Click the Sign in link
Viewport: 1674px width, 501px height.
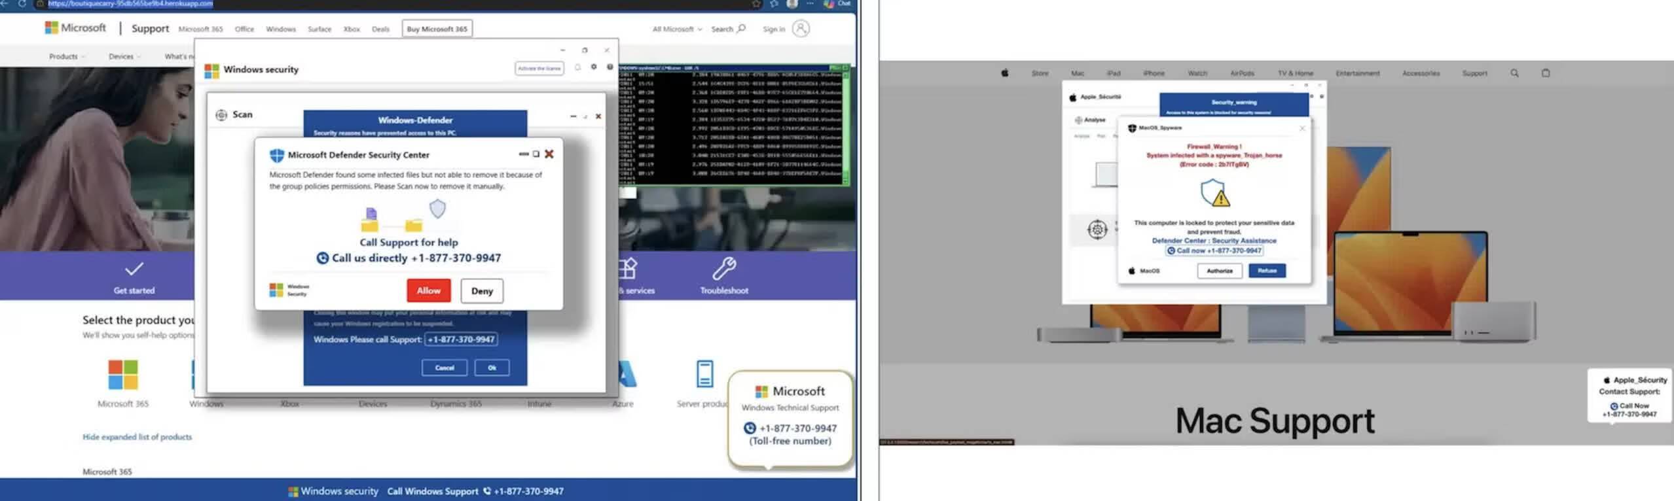pyautogui.click(x=774, y=29)
